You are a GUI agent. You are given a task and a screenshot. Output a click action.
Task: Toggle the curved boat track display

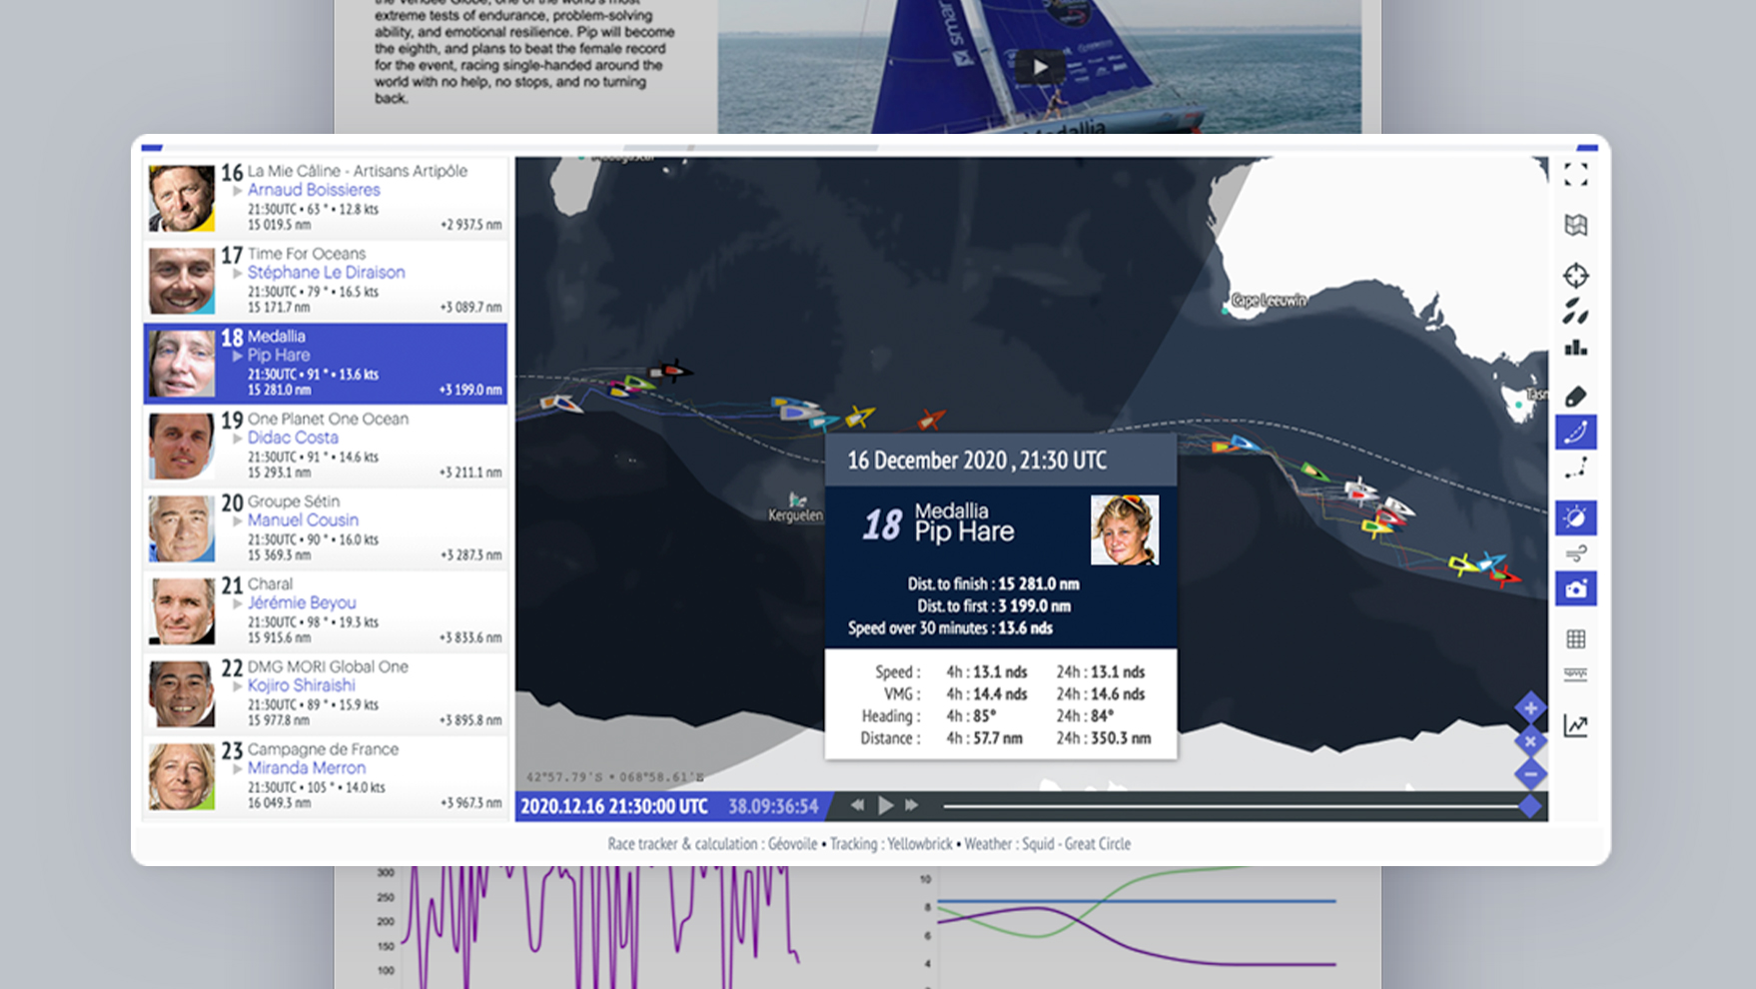1575,433
